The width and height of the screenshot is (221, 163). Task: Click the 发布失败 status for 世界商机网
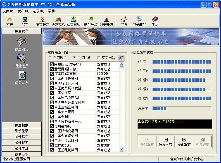104,145
